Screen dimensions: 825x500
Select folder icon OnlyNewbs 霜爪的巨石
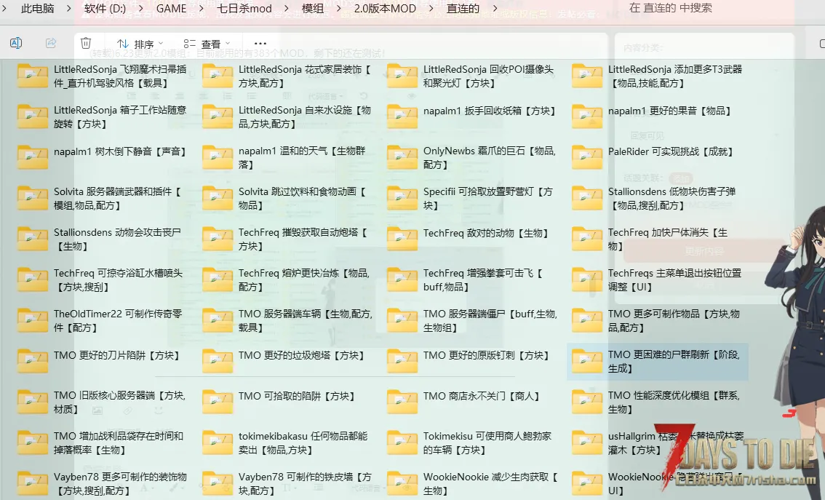pos(402,157)
